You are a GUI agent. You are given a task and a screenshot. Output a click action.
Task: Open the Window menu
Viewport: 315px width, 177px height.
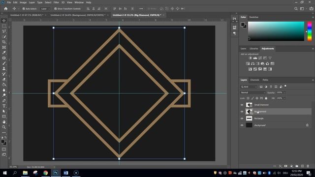click(x=79, y=2)
